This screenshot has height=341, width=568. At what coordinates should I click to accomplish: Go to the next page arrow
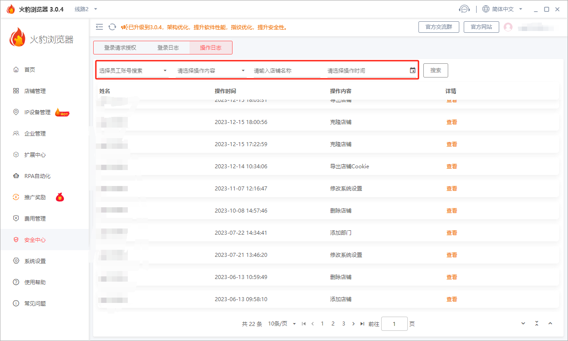coord(353,324)
